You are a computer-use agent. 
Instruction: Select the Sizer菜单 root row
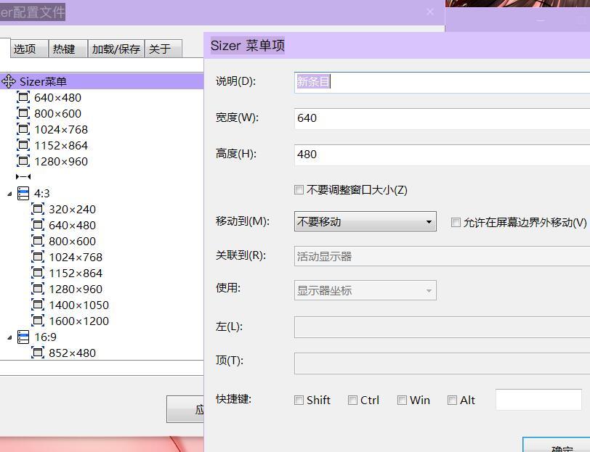[x=102, y=81]
